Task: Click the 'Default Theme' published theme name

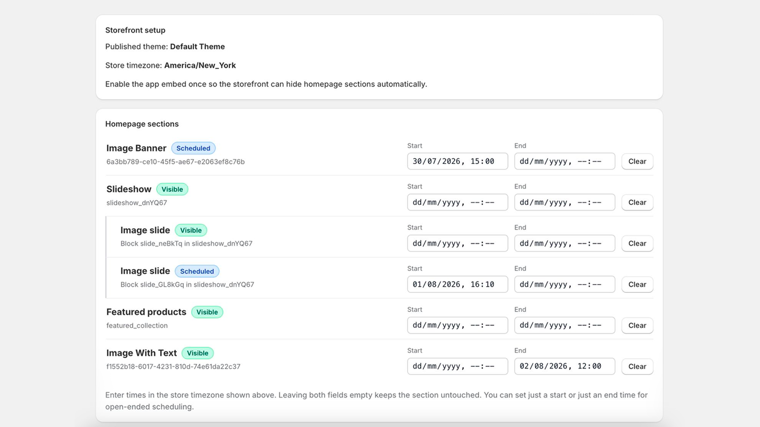Action: (x=198, y=46)
